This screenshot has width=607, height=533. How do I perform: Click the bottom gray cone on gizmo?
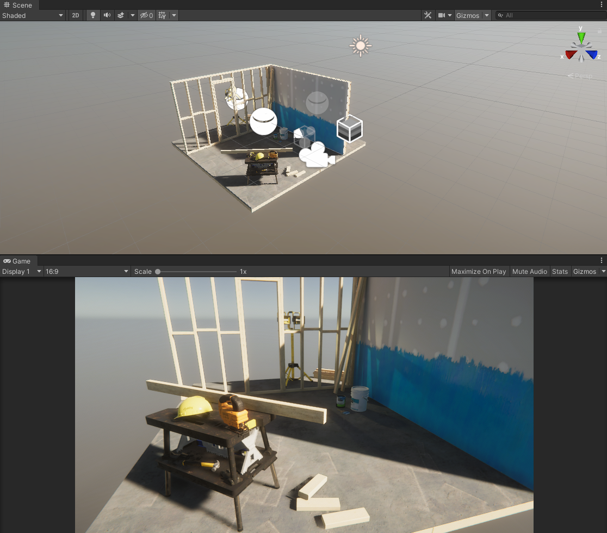pyautogui.click(x=581, y=58)
